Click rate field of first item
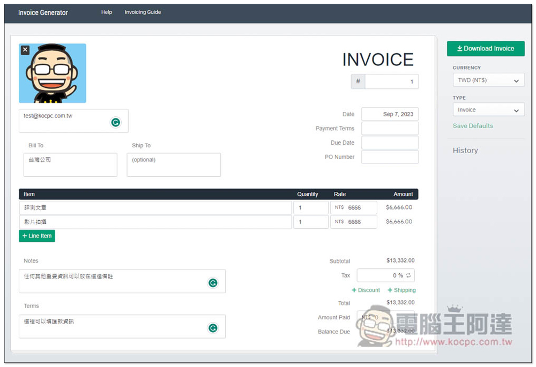 [x=354, y=208]
